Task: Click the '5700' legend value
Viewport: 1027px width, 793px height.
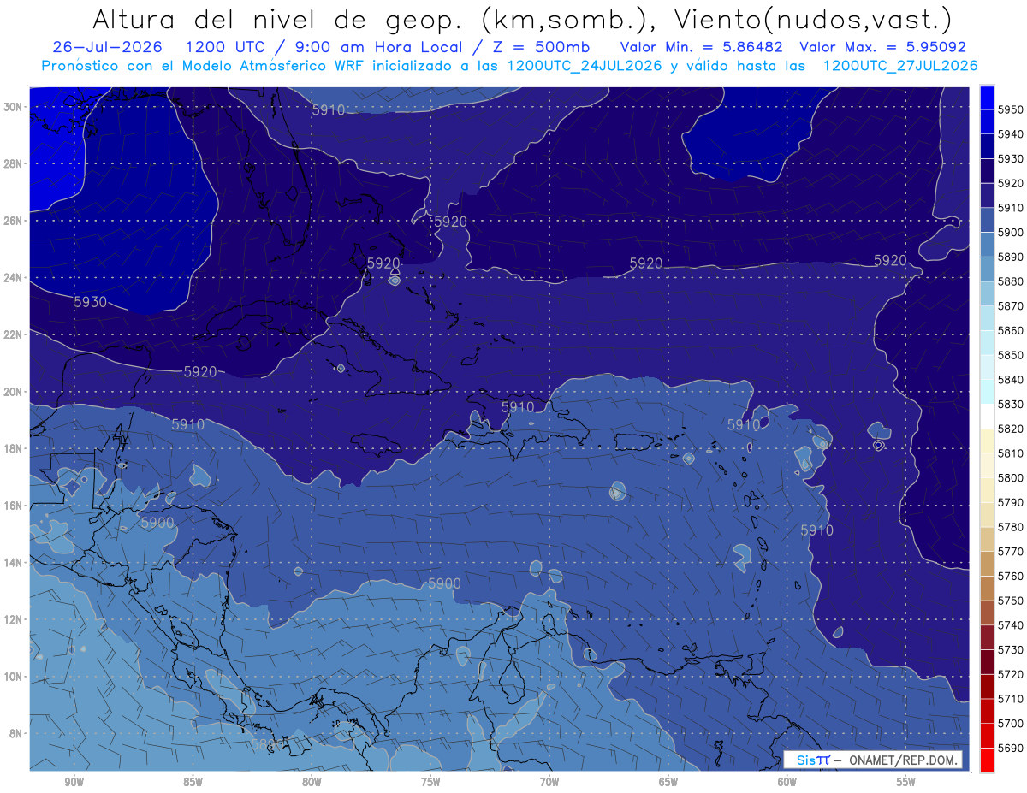Action: pos(1011,723)
